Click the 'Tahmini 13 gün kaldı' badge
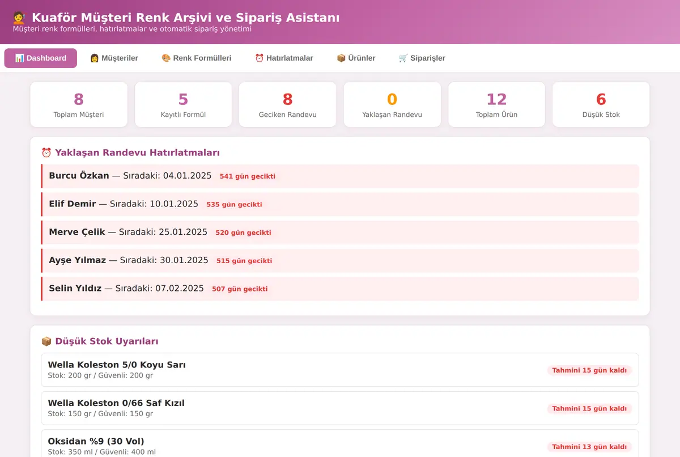The height and width of the screenshot is (457, 680). tap(589, 447)
